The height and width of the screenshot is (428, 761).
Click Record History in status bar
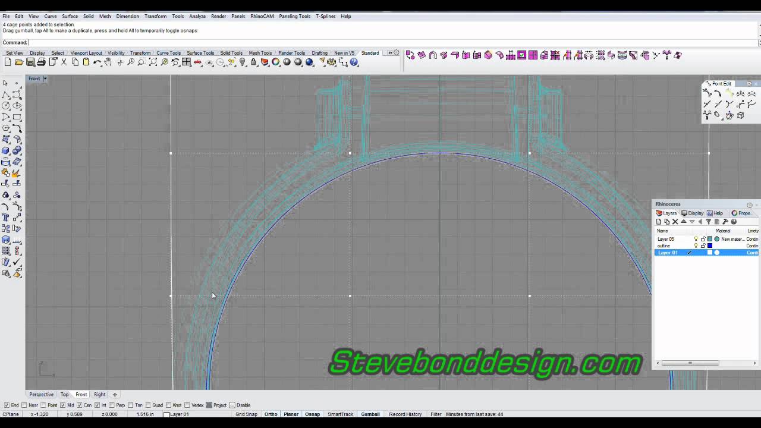coord(405,414)
